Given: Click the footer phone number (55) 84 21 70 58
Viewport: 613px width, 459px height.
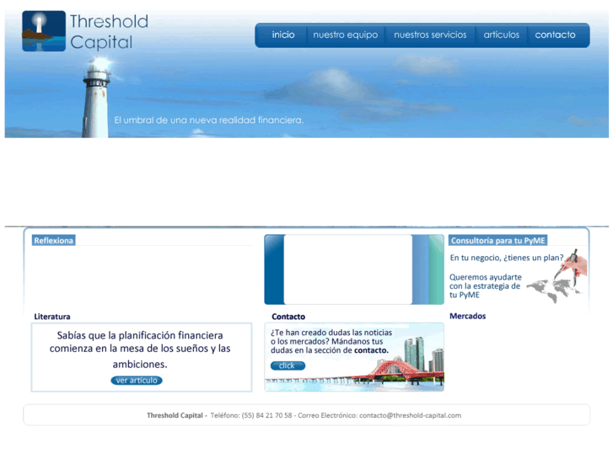Looking at the screenshot, I should coord(266,415).
